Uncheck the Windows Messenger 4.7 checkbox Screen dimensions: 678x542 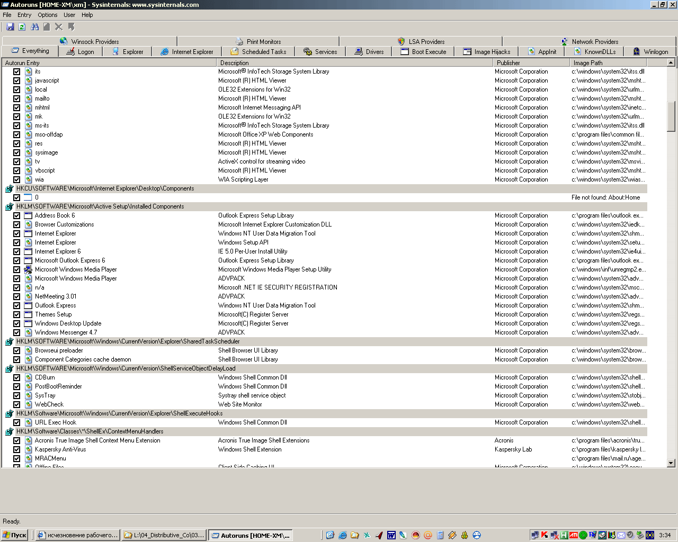point(16,333)
